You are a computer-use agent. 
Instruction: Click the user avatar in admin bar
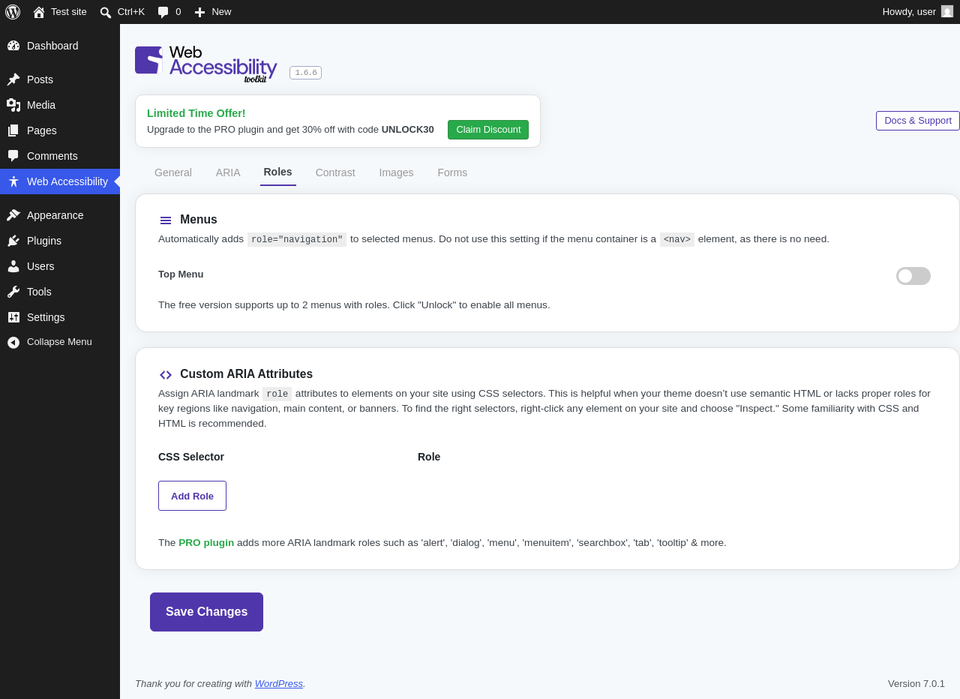[x=947, y=11]
